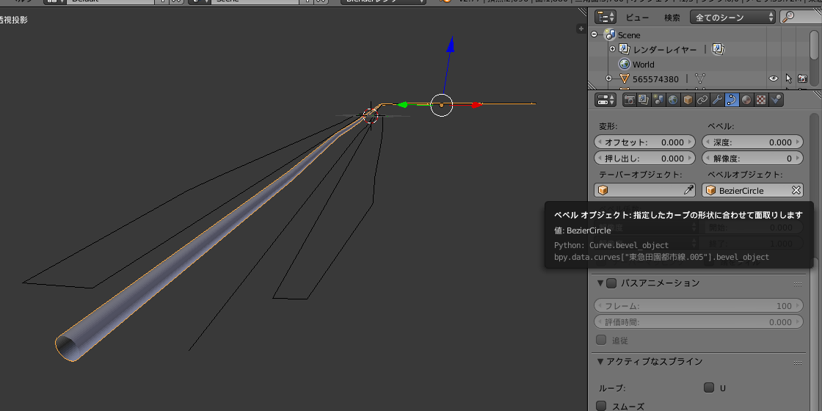The width and height of the screenshot is (822, 411).
Task: Click the red X-axis manipulator arrow
Action: (476, 105)
